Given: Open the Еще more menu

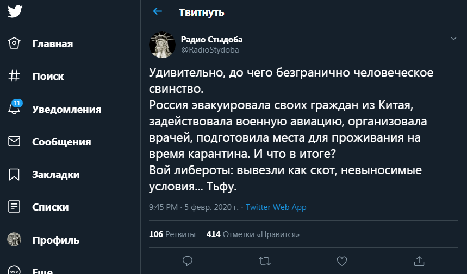Looking at the screenshot, I should 15,270.
